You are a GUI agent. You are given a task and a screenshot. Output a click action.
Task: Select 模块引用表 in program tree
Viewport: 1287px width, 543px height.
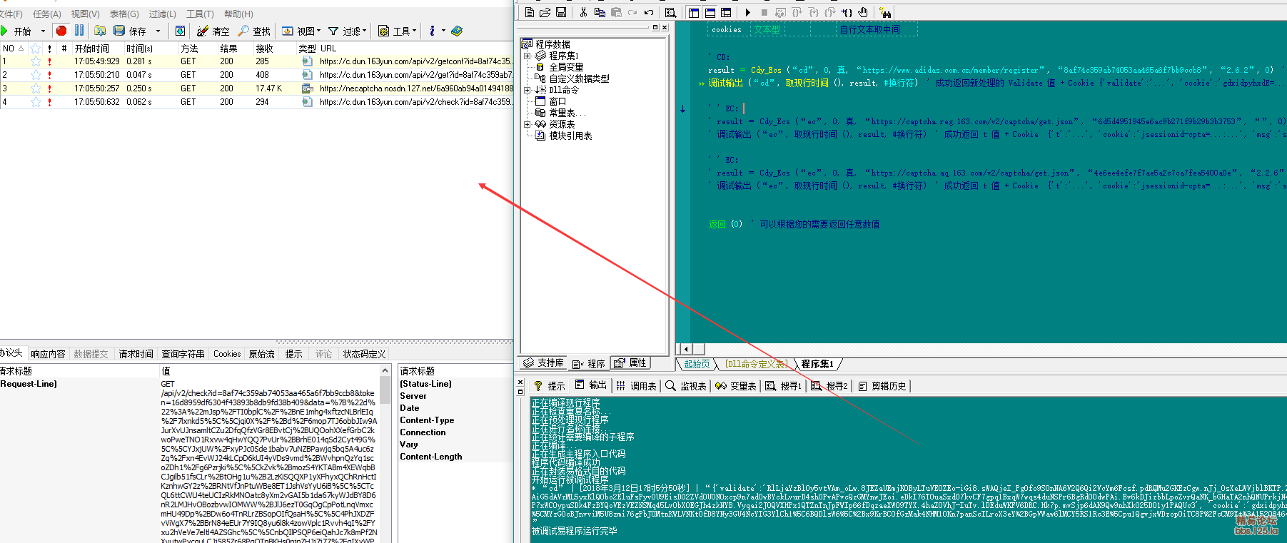[x=570, y=136]
